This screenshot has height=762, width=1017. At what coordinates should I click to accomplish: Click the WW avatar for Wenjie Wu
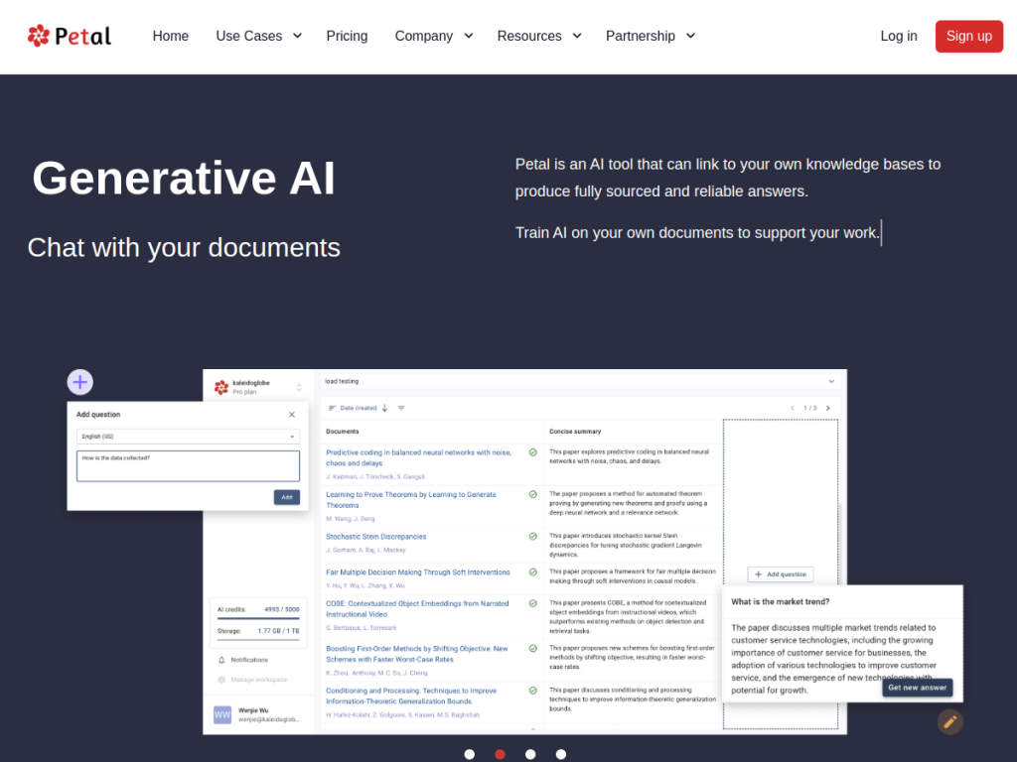[x=222, y=715]
